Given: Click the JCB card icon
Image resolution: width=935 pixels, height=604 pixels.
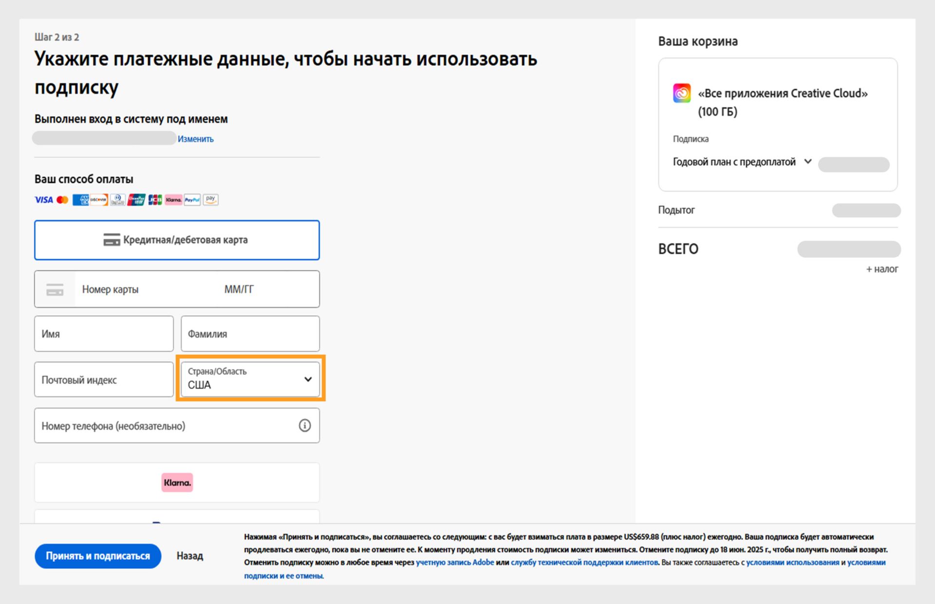Looking at the screenshot, I should 155,200.
